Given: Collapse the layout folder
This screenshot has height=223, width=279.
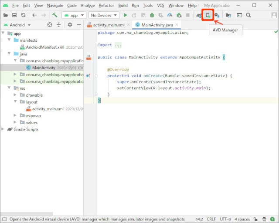Looking at the screenshot, I should pos(15,101).
